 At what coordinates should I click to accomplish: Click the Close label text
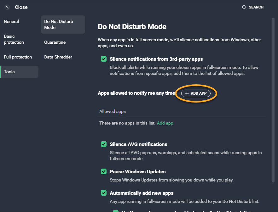click(x=21, y=7)
